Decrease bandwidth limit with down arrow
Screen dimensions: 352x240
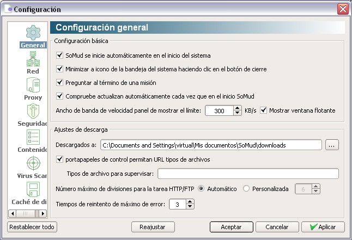(x=237, y=113)
